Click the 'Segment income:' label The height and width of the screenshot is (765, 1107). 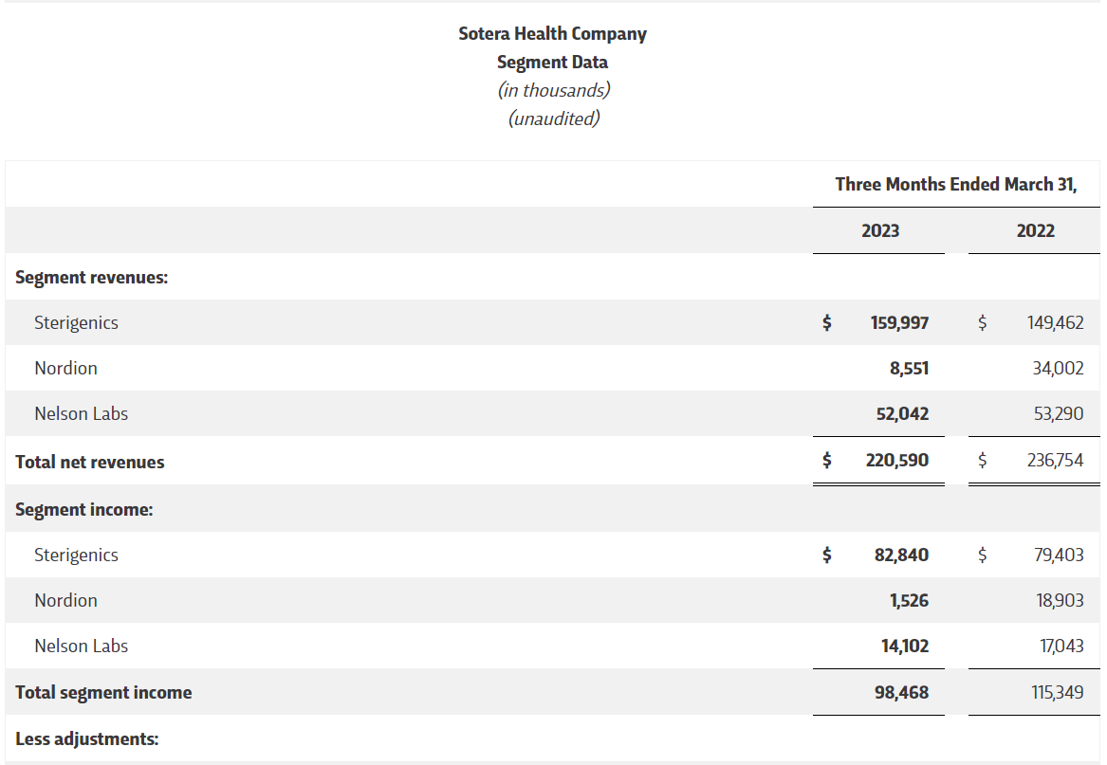coord(84,510)
